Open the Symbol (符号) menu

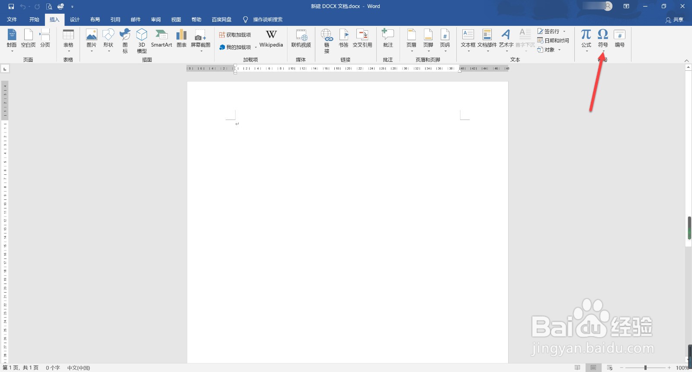point(603,40)
